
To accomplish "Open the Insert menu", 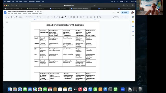I will coord(20,14).
